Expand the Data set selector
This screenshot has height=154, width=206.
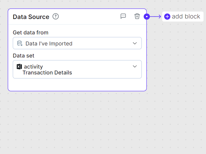(77, 69)
